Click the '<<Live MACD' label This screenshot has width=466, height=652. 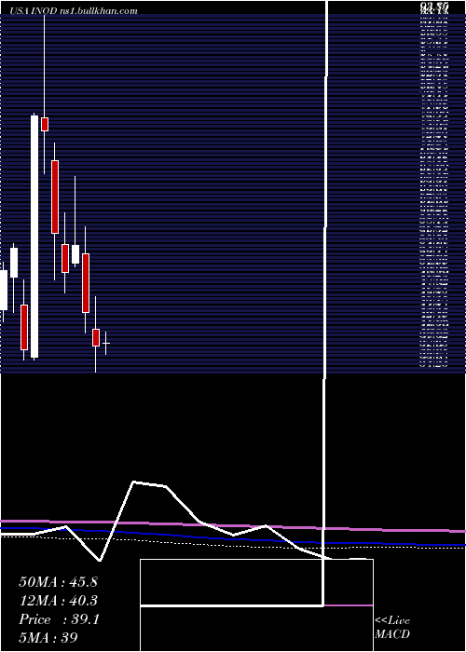click(x=392, y=627)
